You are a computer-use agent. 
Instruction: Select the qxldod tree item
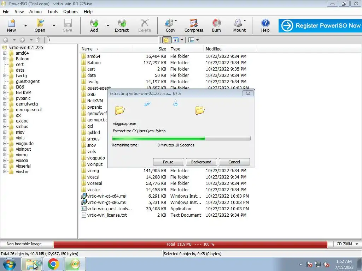click(22, 121)
